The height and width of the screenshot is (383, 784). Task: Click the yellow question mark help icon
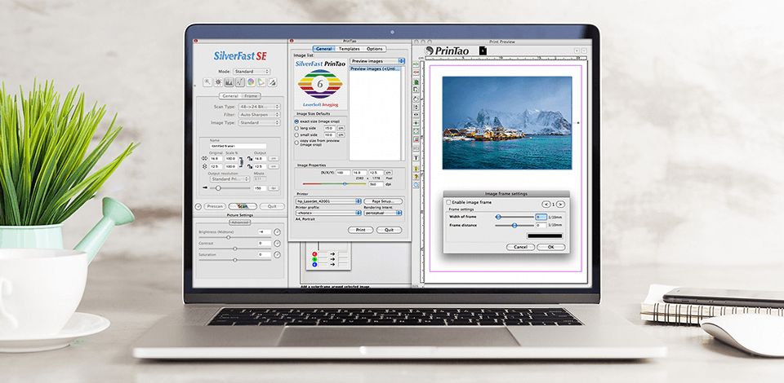pyautogui.click(x=416, y=177)
